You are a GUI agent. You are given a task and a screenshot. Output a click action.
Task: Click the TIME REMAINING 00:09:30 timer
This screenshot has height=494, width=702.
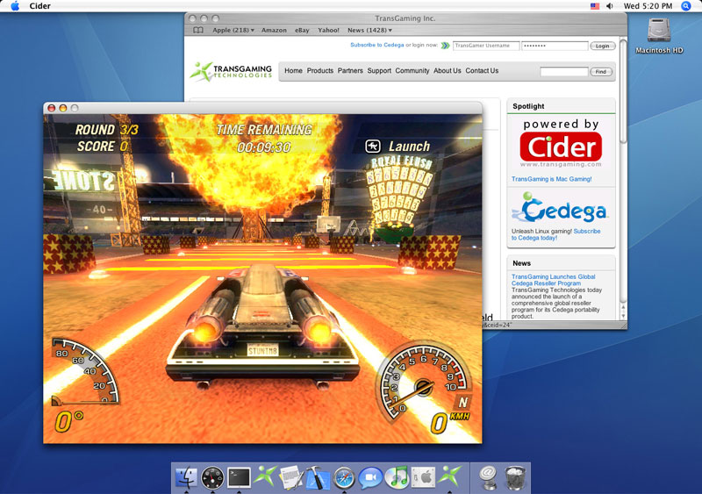(x=264, y=138)
